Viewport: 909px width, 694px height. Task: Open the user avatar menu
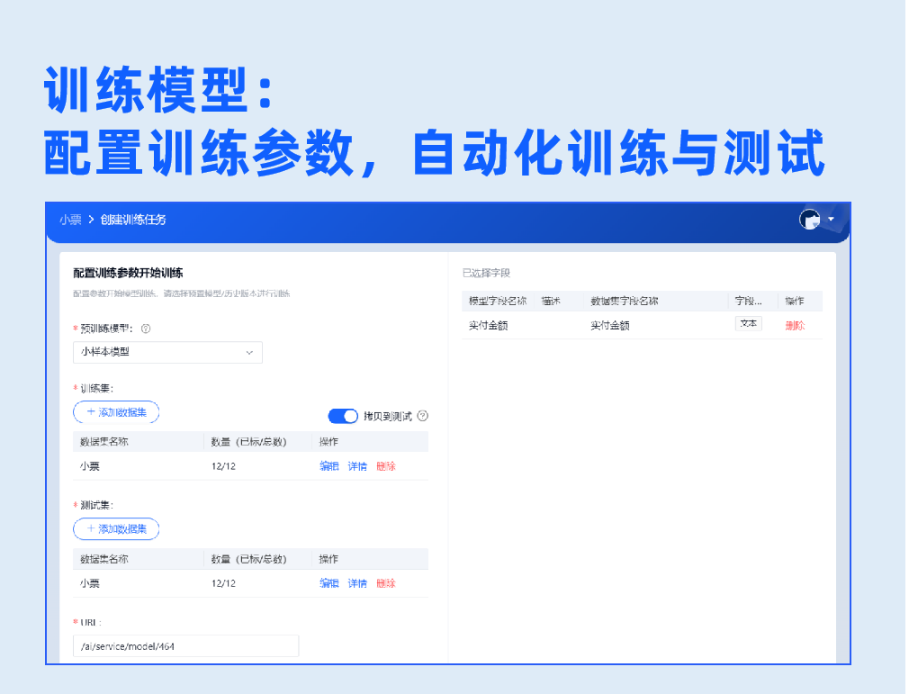(x=809, y=219)
